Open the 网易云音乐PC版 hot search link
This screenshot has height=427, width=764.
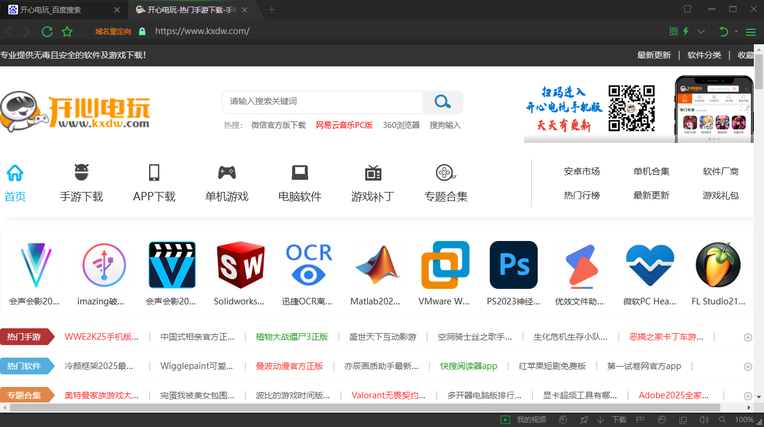point(344,125)
